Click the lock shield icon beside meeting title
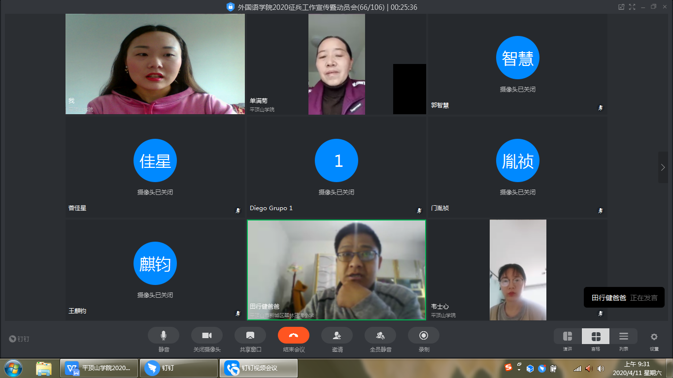 click(x=231, y=7)
